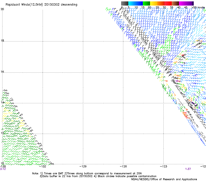The width and height of the screenshot is (206, 181).
Task: Click the longitude axis label '-123'
Action: tap(164, 167)
